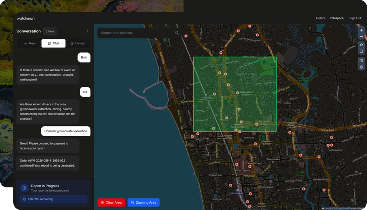
Task: Click the 47h 59m remaining progress bar
Action: tap(54, 199)
